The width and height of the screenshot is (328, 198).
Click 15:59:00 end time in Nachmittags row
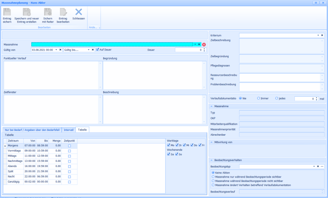tap(43, 161)
